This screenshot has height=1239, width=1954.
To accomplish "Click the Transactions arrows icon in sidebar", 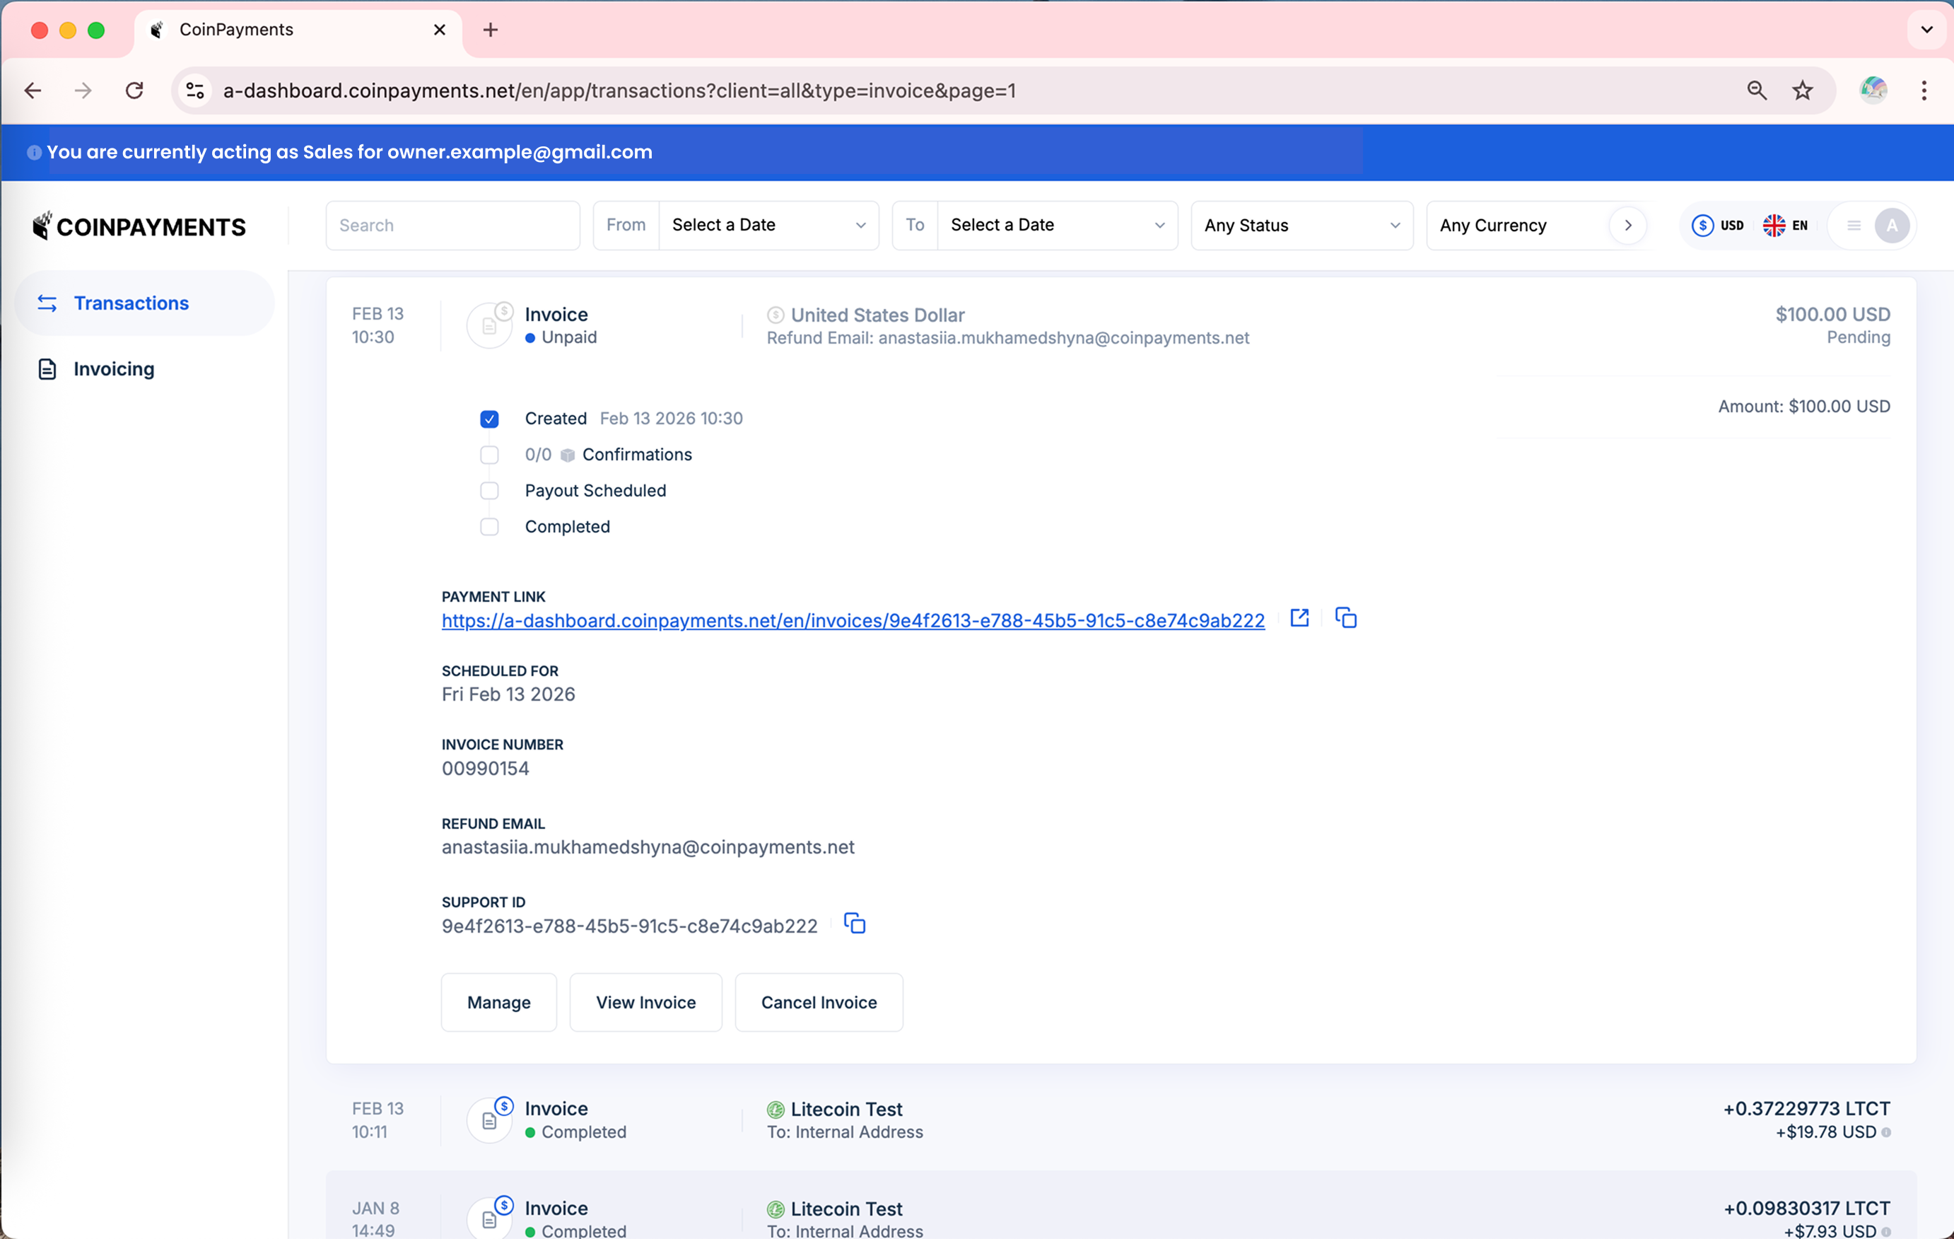I will point(47,303).
